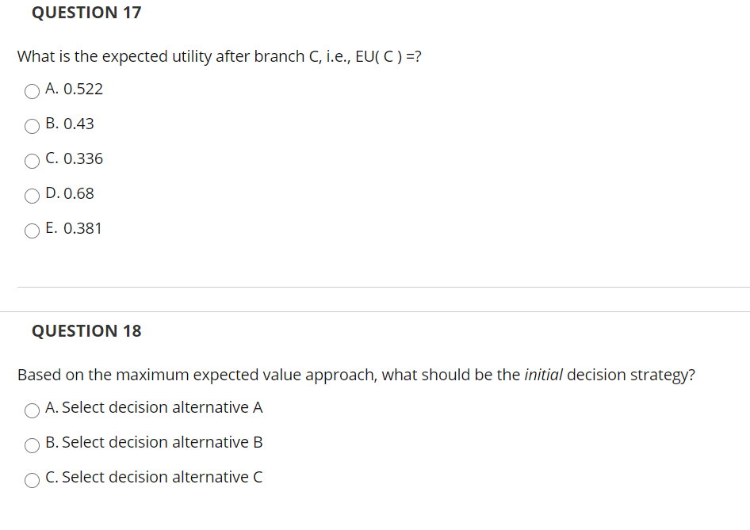
Task: Click the text label 0.43 next to option B
Action: pos(79,124)
